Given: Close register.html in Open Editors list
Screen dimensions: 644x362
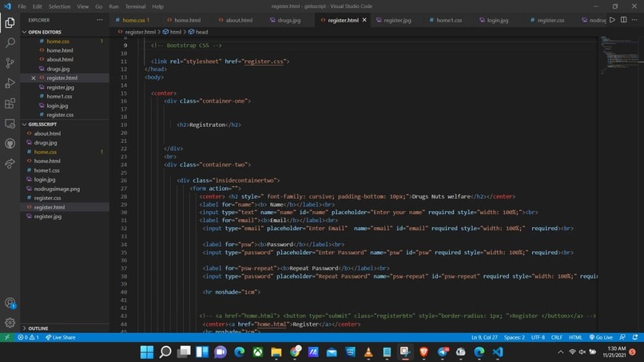Looking at the screenshot, I should pyautogui.click(x=34, y=78).
